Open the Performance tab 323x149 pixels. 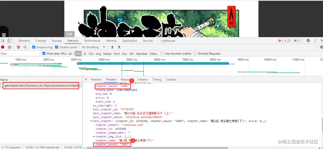pos(92,41)
